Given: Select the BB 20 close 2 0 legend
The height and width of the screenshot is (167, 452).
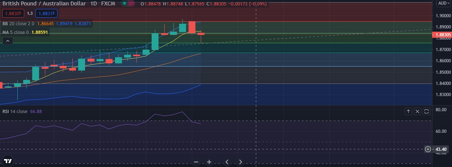Looking at the screenshot, I should (x=18, y=24).
